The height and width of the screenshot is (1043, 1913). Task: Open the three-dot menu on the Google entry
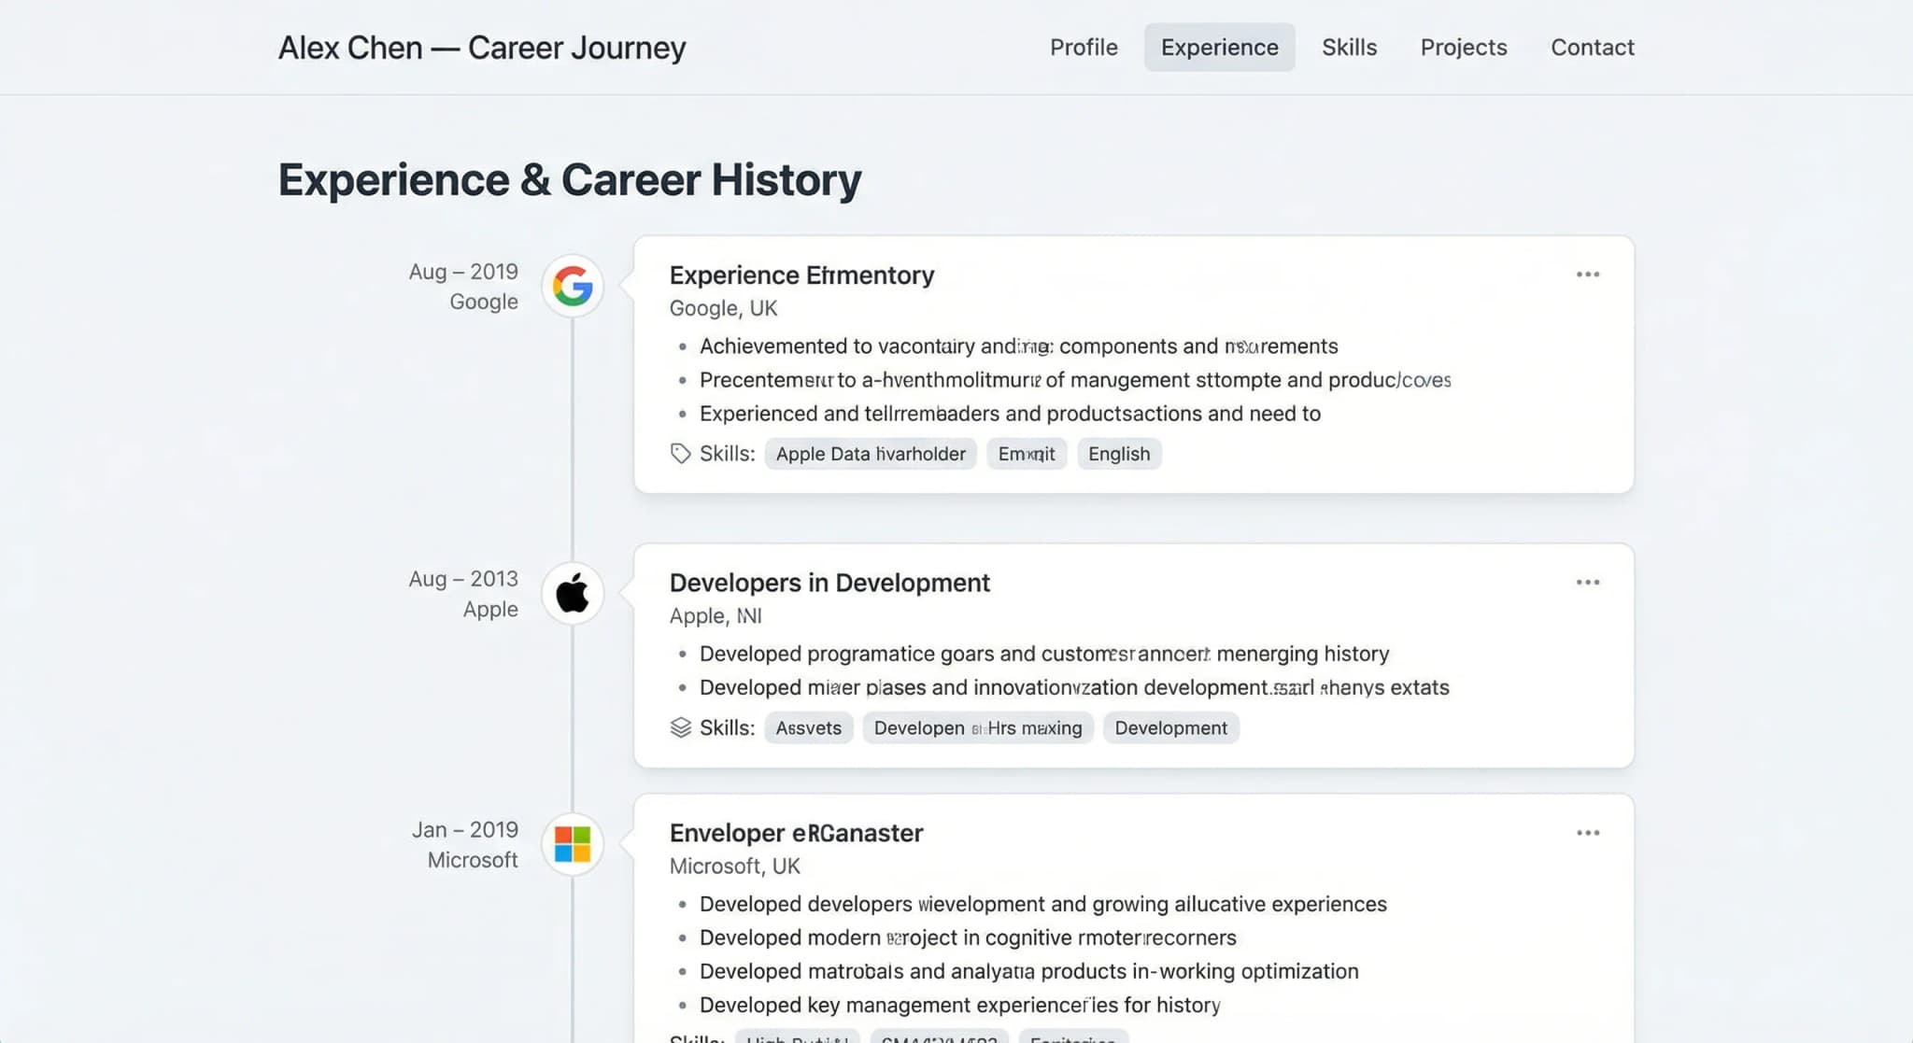(x=1588, y=274)
